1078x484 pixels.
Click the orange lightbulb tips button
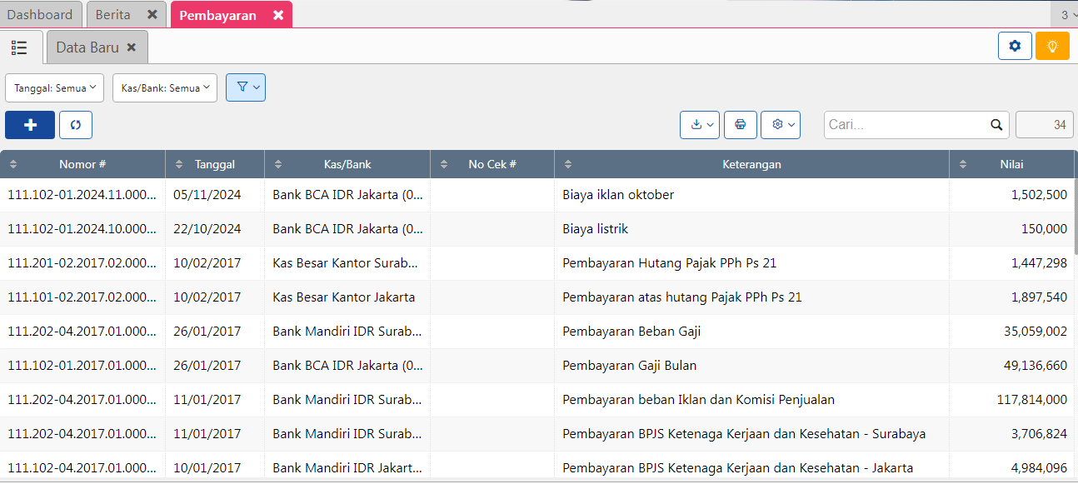[x=1052, y=46]
